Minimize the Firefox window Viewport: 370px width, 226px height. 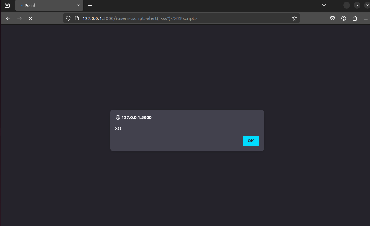tap(347, 6)
